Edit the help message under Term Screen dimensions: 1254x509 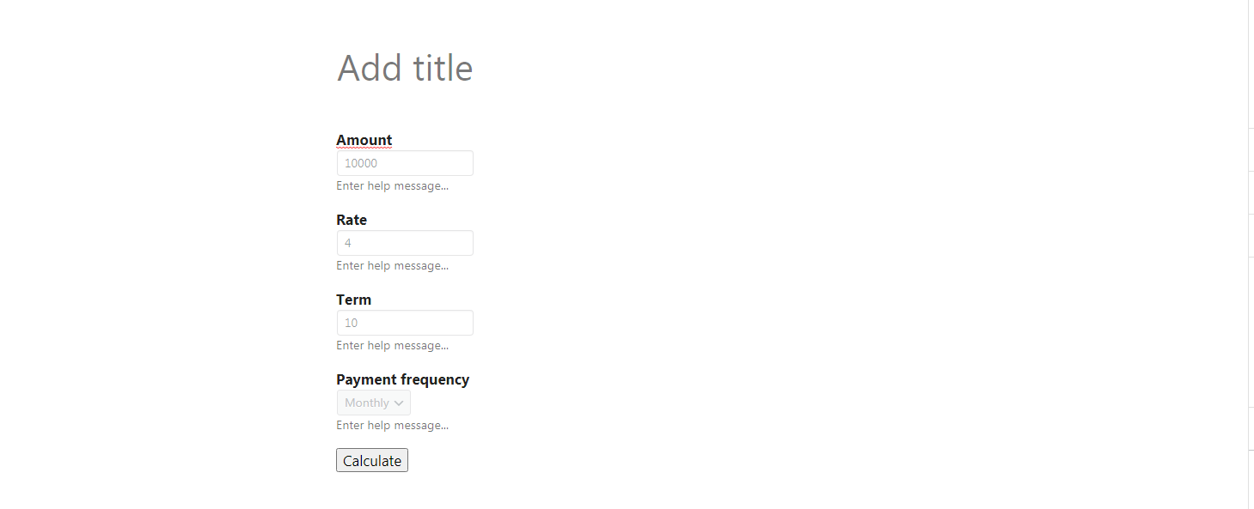pos(392,345)
